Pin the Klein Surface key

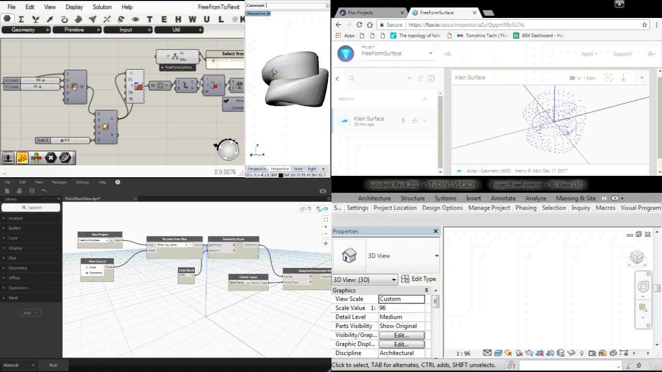[x=403, y=121]
